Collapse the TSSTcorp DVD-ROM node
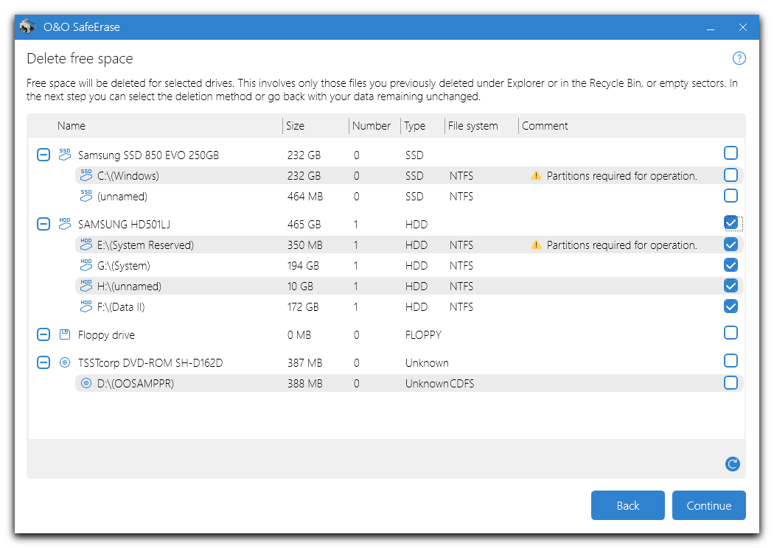The height and width of the screenshot is (548, 774). tap(43, 363)
